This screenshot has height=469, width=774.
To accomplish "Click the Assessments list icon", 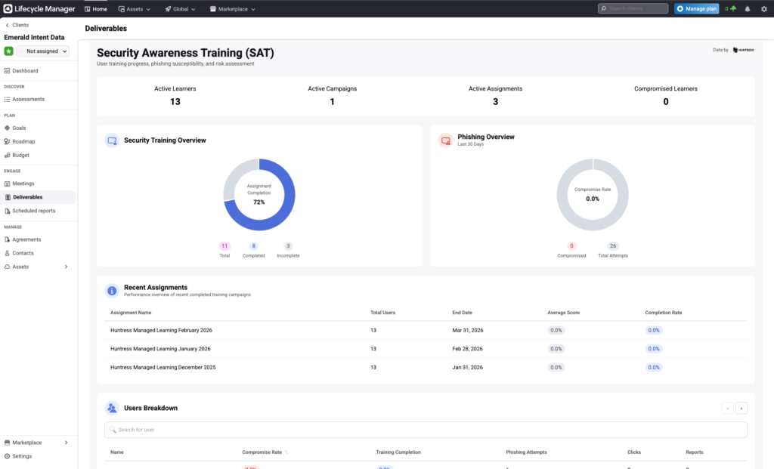I will (x=7, y=99).
